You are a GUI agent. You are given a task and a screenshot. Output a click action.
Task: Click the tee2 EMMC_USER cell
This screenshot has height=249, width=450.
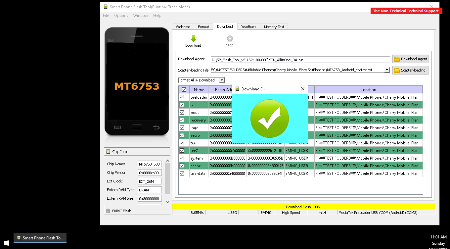coord(299,151)
